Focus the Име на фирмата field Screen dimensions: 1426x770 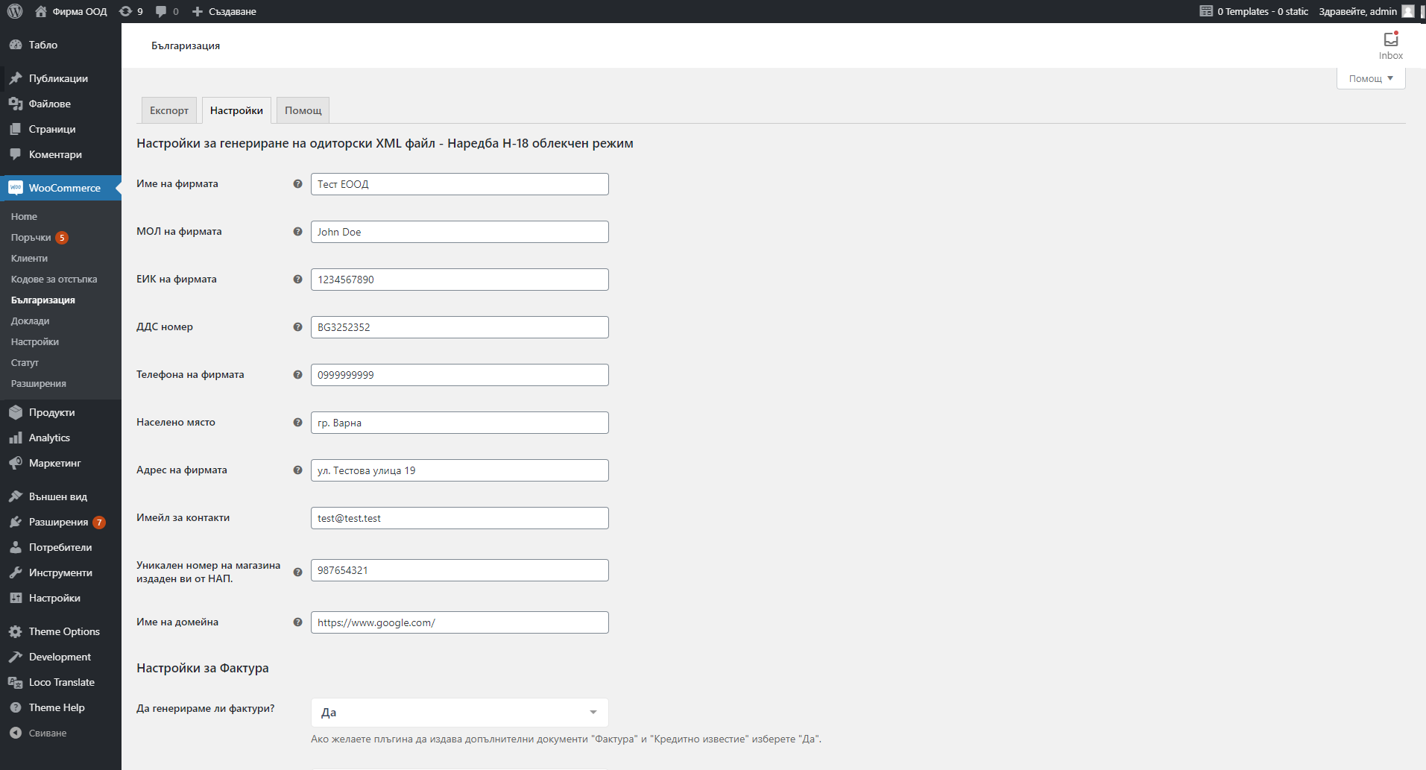pos(459,184)
